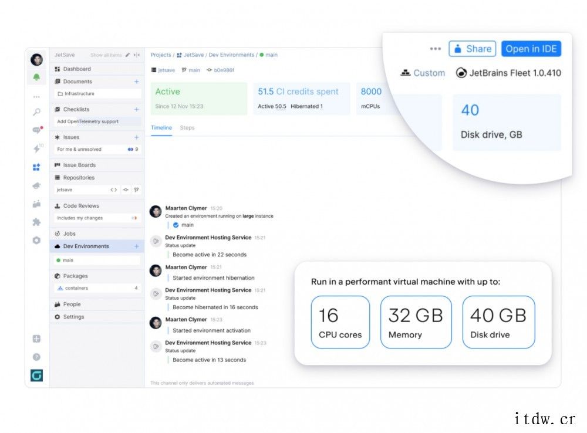Collapse the sidebar using the collapse arrows icon
Screen dimensions: 587x433
coord(137,55)
